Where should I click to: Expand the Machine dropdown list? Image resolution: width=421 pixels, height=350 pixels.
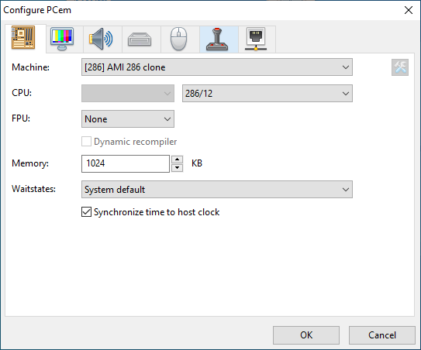217,67
